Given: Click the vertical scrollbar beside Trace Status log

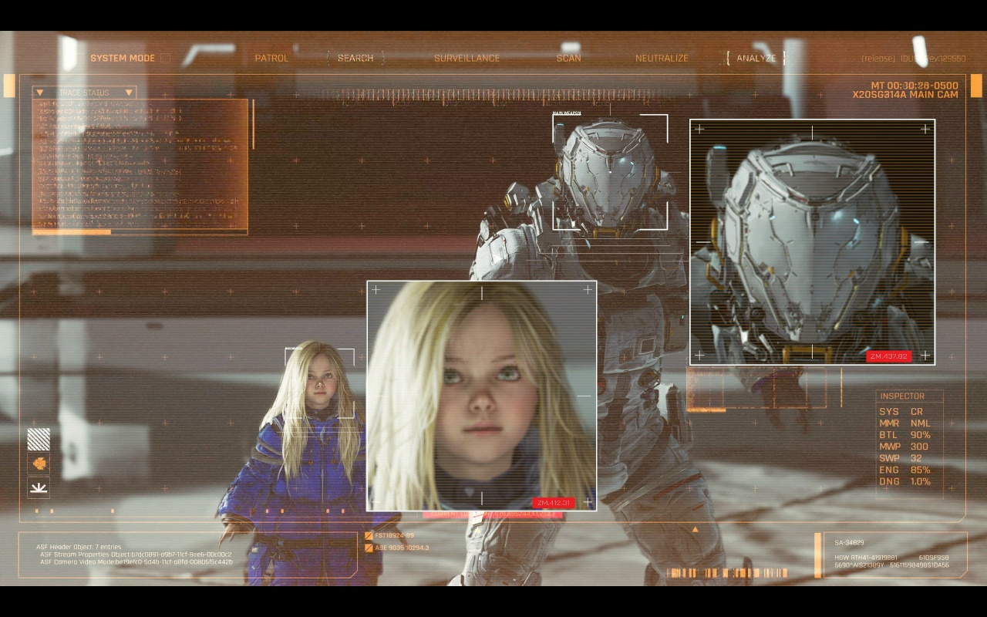Looking at the screenshot, I should tap(254, 123).
